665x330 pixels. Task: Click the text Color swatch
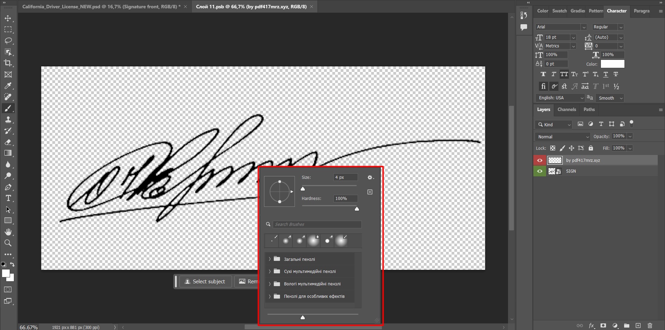coord(612,64)
